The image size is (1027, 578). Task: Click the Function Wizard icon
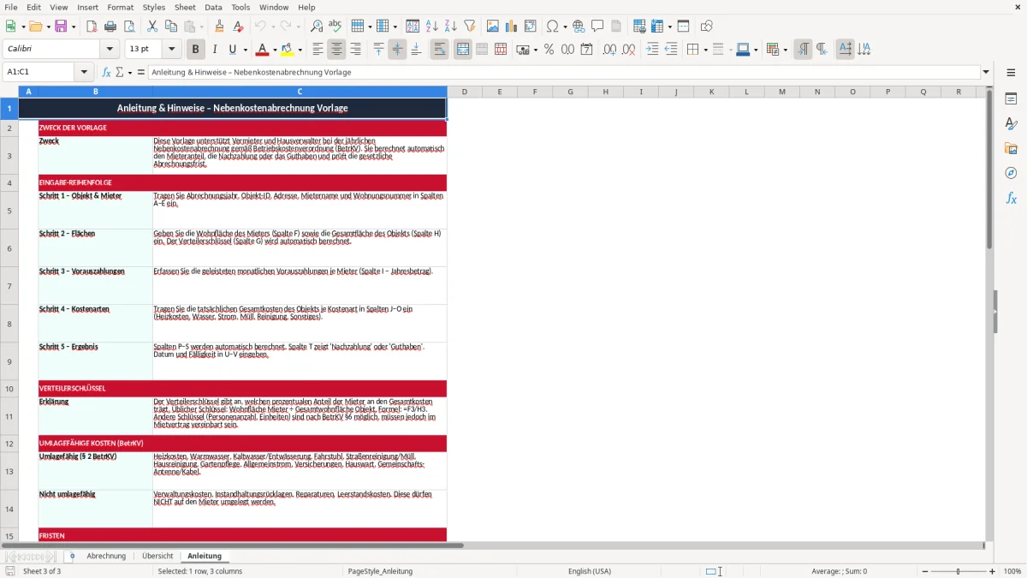pyautogui.click(x=106, y=72)
